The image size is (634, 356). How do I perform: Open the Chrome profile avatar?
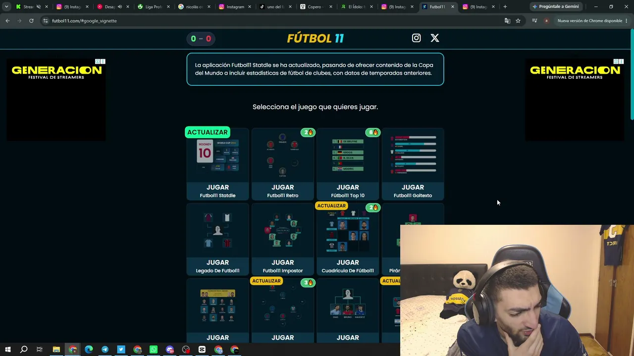pos(546,21)
